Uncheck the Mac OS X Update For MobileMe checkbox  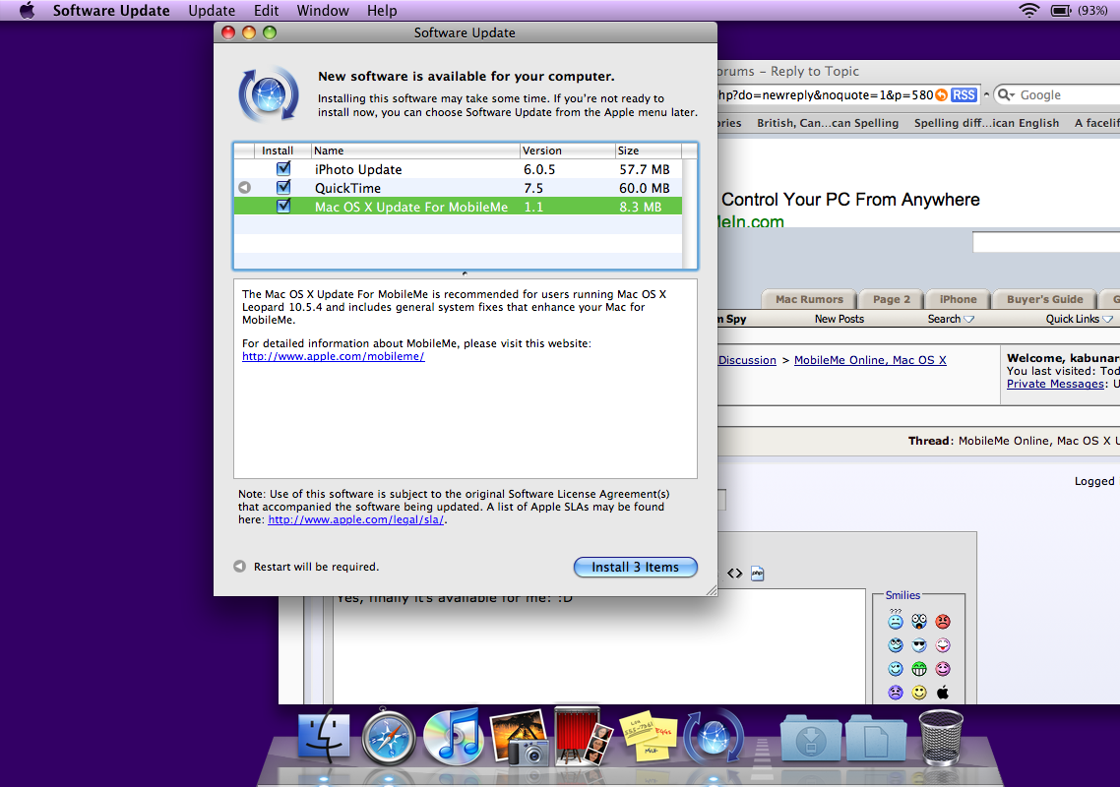pos(283,206)
